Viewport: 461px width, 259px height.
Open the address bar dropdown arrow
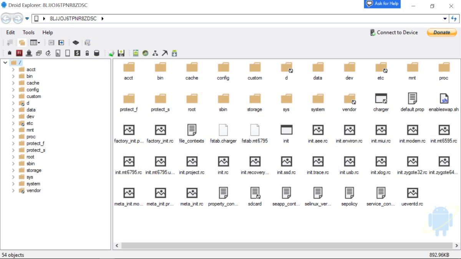pos(445,18)
